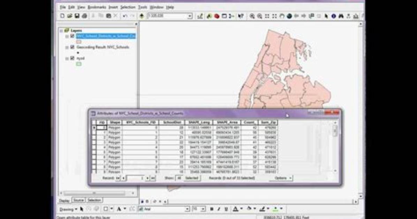Open the map scale dropdown
Screen dimensions: 417x219
pyautogui.click(x=190, y=16)
